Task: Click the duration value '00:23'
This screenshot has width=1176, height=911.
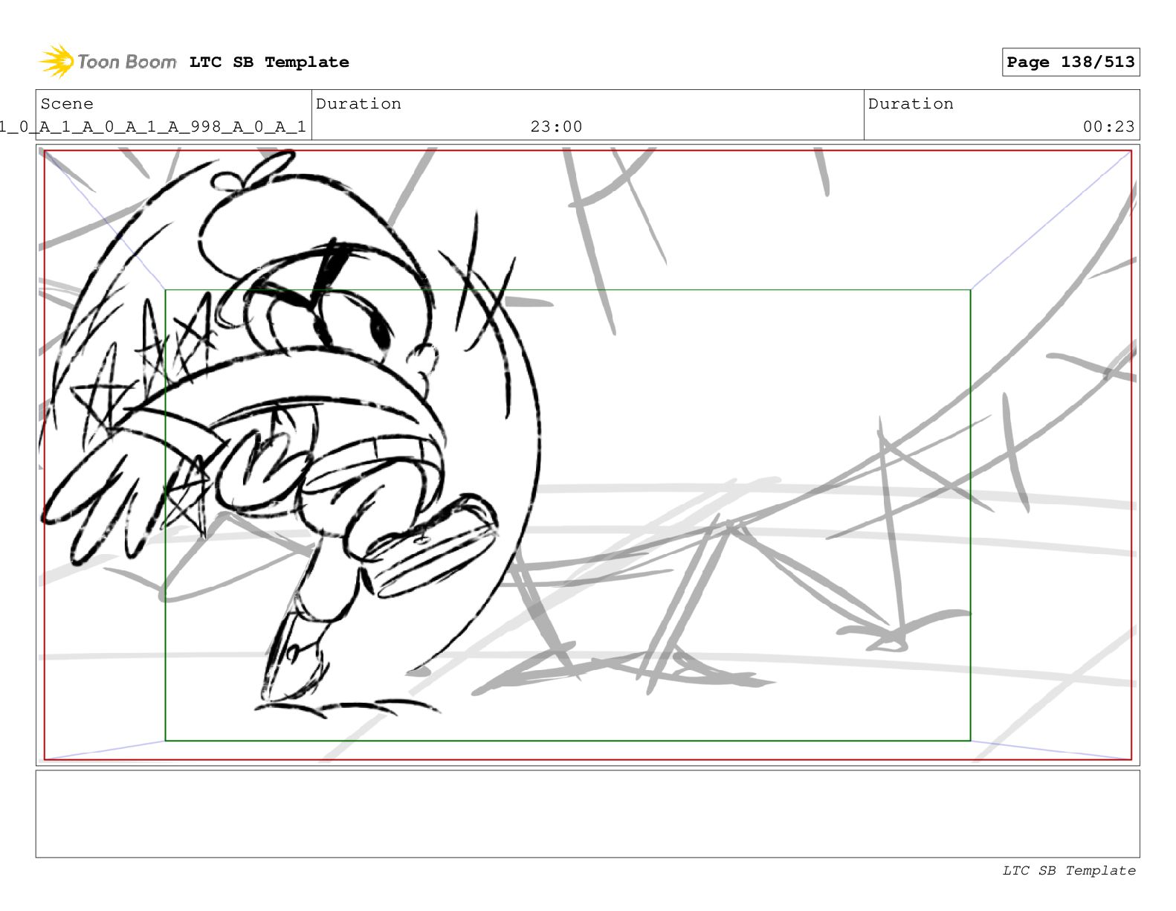Action: coord(1108,127)
